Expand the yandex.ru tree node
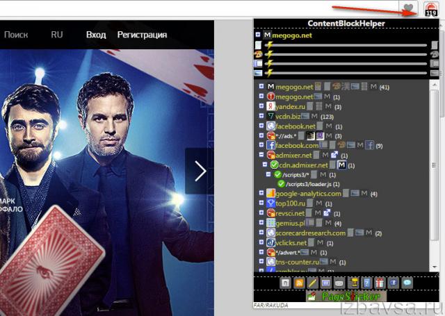This screenshot has height=316, width=445. [261, 106]
